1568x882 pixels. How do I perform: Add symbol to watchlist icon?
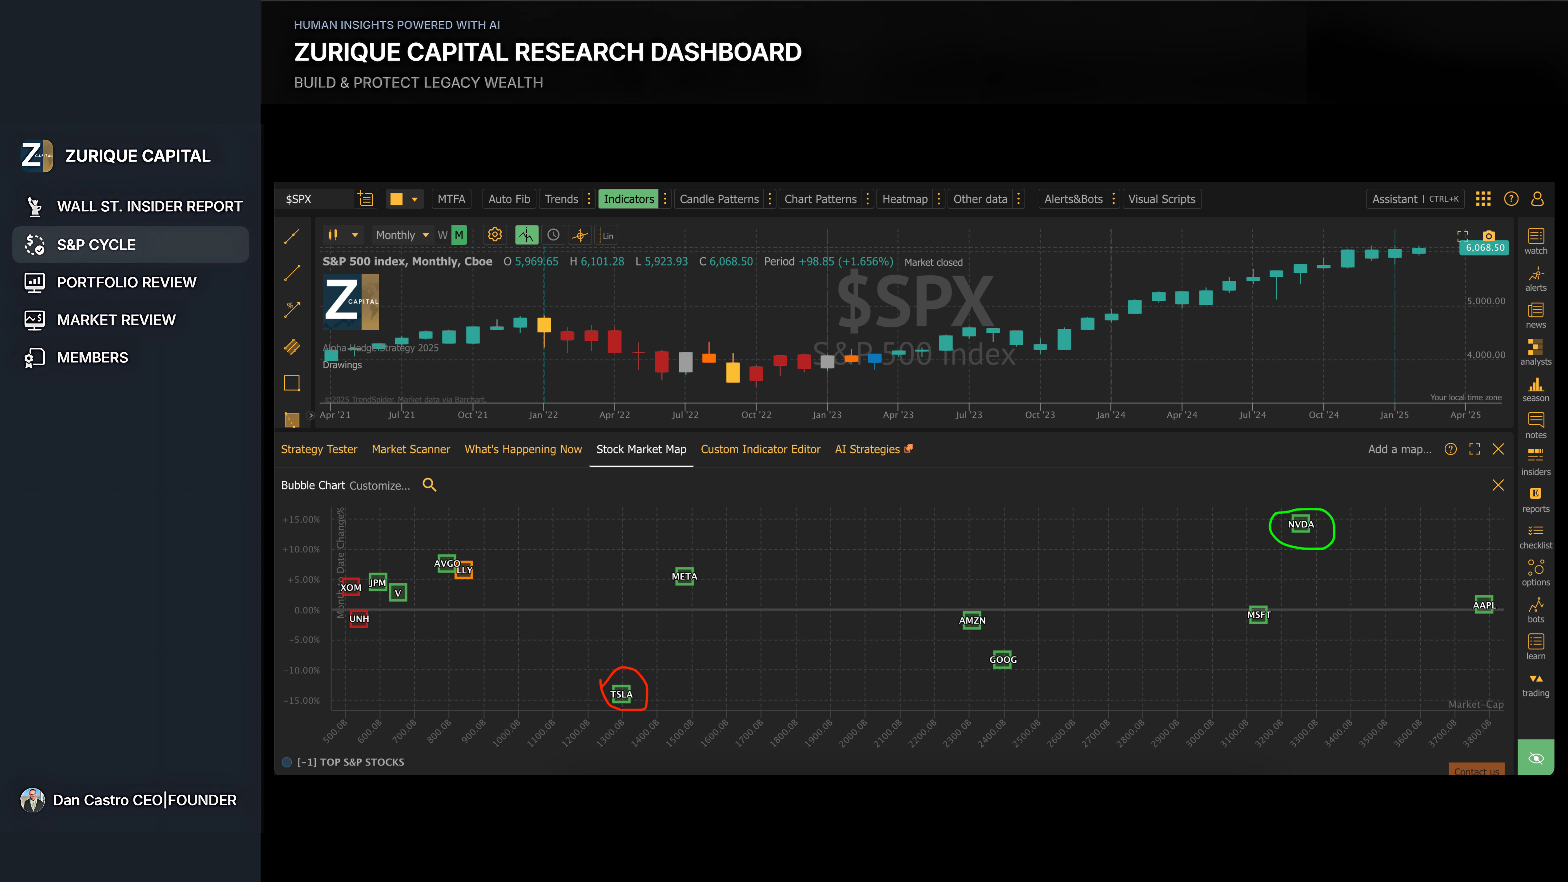[365, 199]
